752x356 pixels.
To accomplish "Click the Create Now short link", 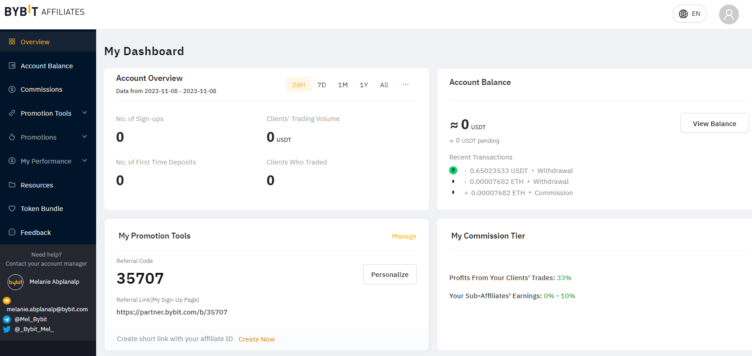I will click(x=256, y=339).
